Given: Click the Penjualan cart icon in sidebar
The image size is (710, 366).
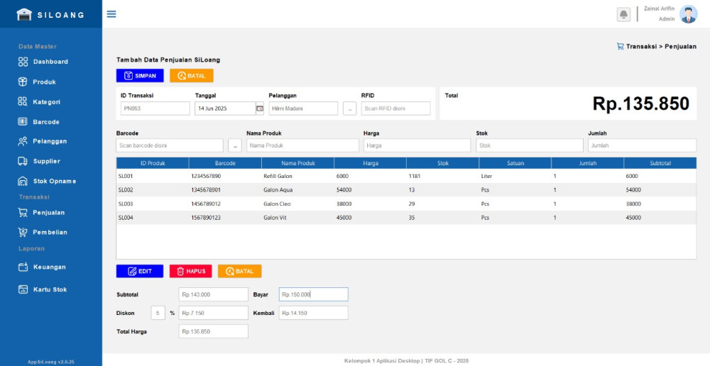Looking at the screenshot, I should point(23,212).
